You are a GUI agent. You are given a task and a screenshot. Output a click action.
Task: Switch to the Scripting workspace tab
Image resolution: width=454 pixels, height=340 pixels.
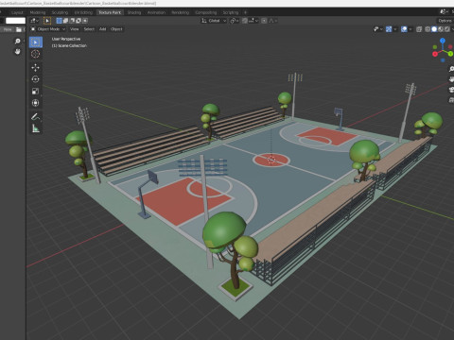point(231,12)
